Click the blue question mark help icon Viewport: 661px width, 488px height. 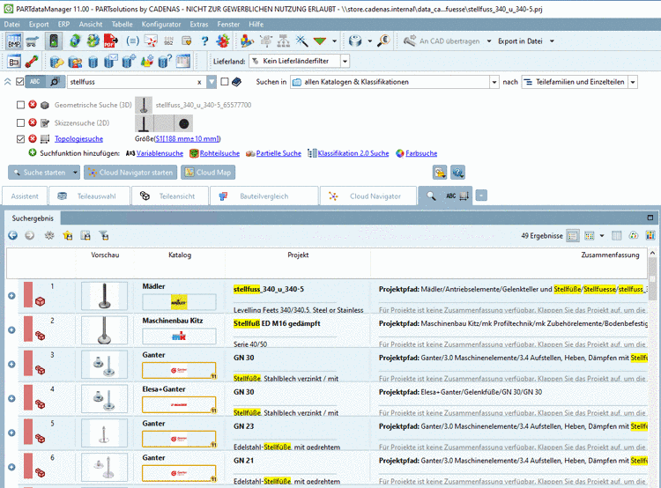tap(204, 41)
